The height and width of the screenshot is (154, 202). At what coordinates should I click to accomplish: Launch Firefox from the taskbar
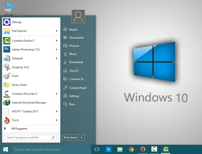[143, 149]
